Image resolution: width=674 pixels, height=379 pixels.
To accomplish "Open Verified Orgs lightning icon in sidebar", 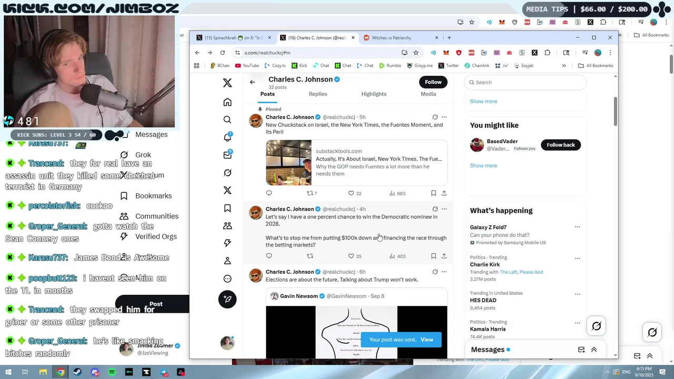I will coord(227,243).
